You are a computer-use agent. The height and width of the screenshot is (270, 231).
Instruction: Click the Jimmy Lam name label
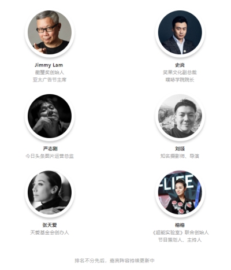[x=49, y=65]
